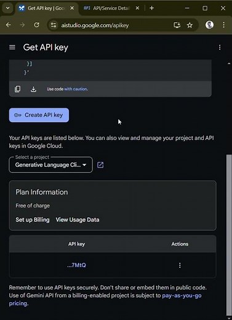
Task: View site information icon in address bar
Action: pos(54,25)
